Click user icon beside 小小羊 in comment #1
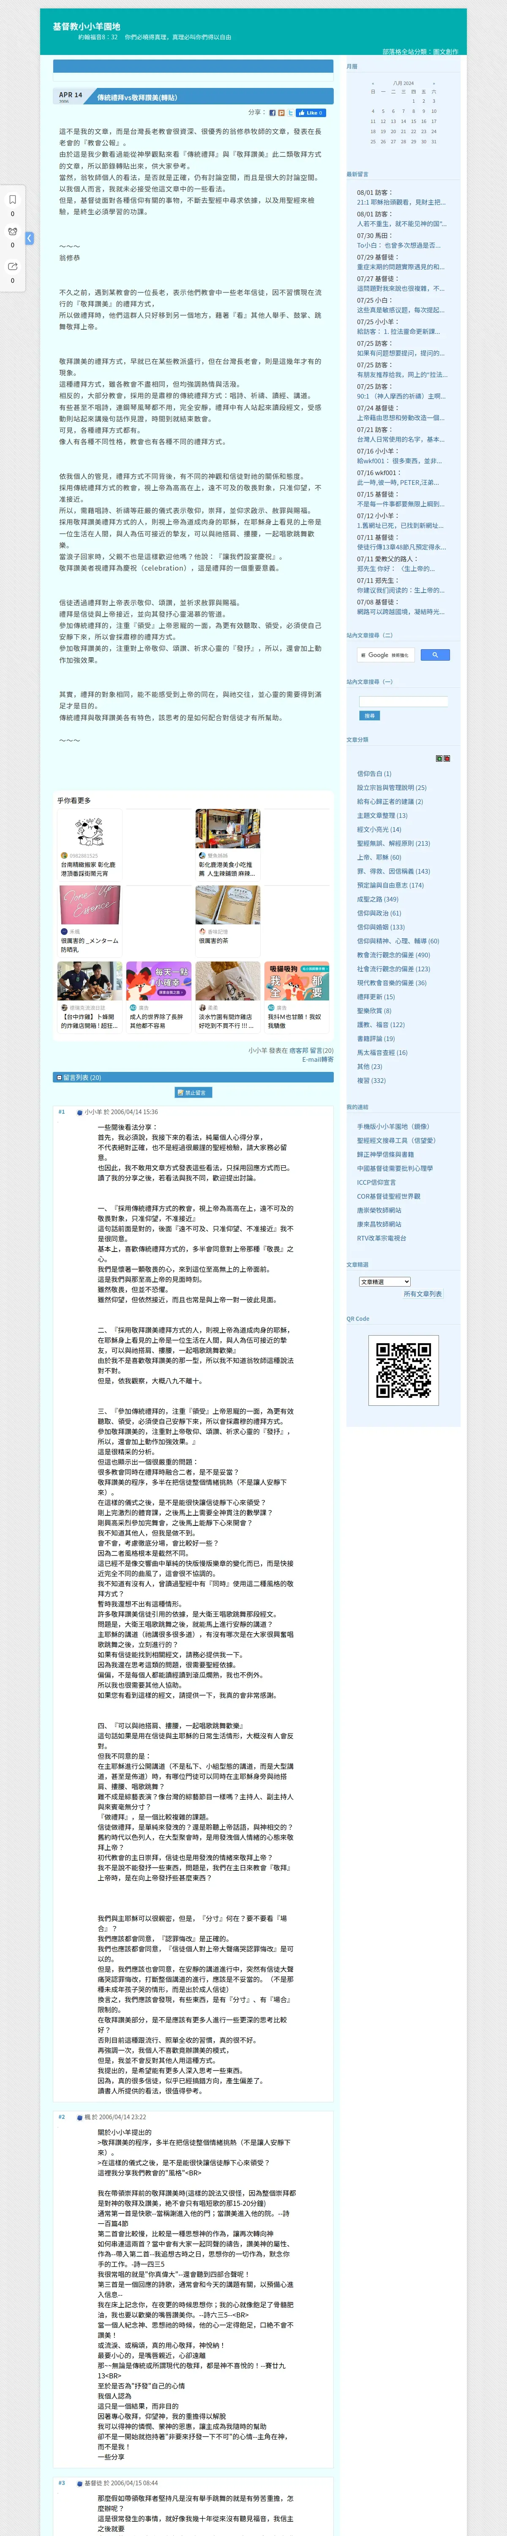The width and height of the screenshot is (507, 2536). [x=80, y=1112]
